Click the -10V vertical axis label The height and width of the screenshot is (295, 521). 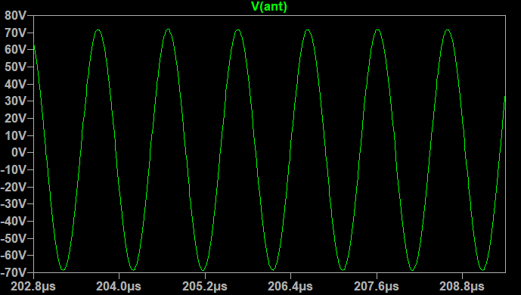(14, 169)
